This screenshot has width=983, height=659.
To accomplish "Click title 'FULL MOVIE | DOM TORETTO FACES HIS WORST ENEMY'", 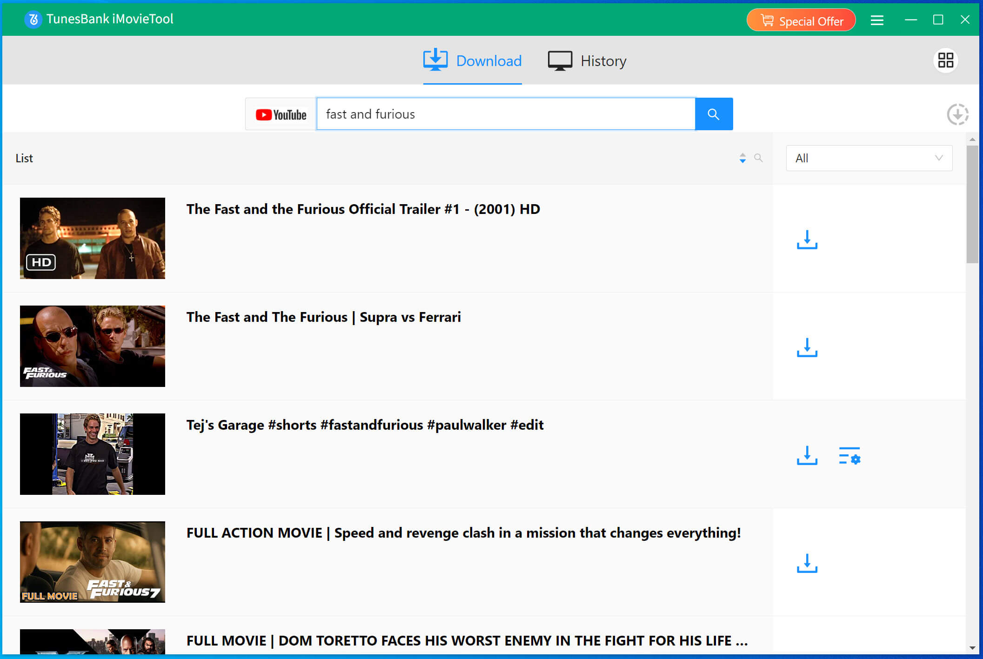I will (x=467, y=641).
